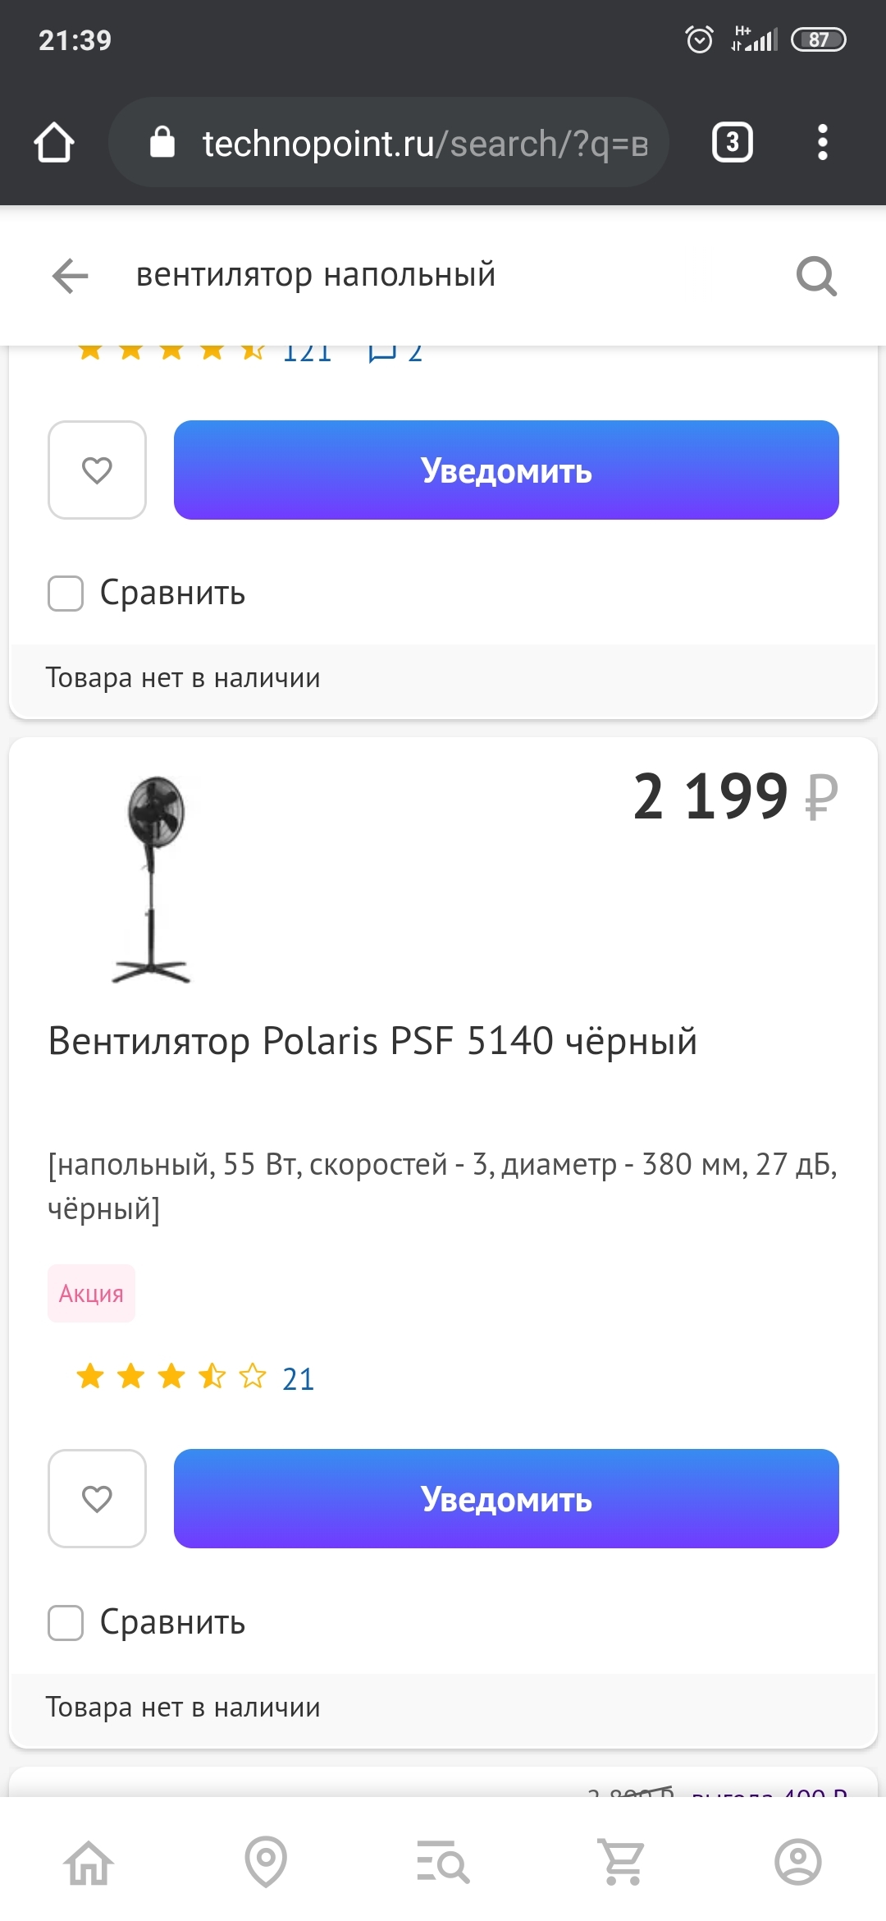Tap the browser home icon
886x1921 pixels.
pyautogui.click(x=54, y=143)
